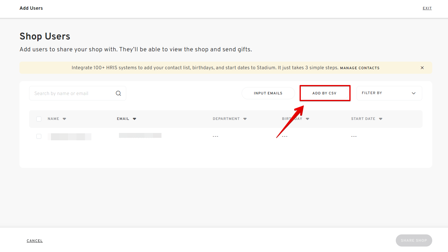
Task: Click the Exit link
Action: point(427,8)
